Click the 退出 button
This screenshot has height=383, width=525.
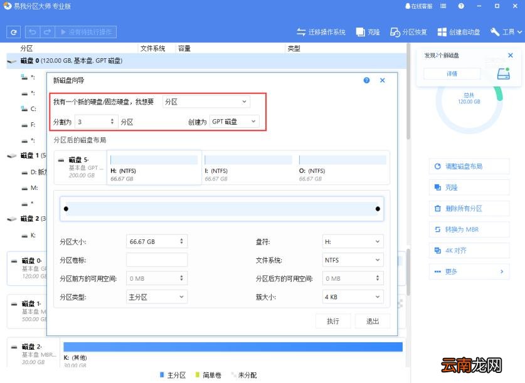[x=373, y=321]
